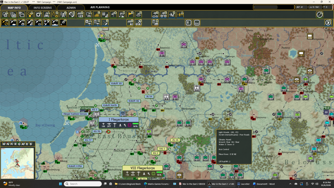This screenshot has width=334, height=188.
Task: Click the rotating arrows square icon
Action: tap(72, 15)
